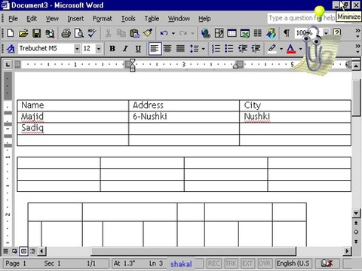Open the Styles and Formatting pane
This screenshot has width=362, height=271.
pyautogui.click(x=11, y=48)
